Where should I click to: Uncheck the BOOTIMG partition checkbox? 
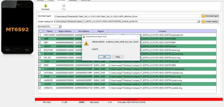[40, 50]
